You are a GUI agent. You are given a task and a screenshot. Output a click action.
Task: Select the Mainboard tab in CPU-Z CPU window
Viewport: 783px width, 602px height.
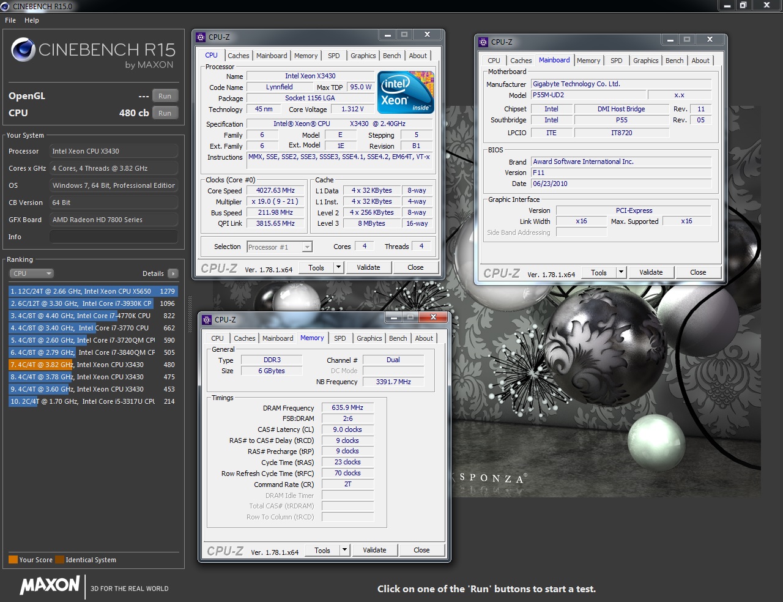(x=272, y=56)
